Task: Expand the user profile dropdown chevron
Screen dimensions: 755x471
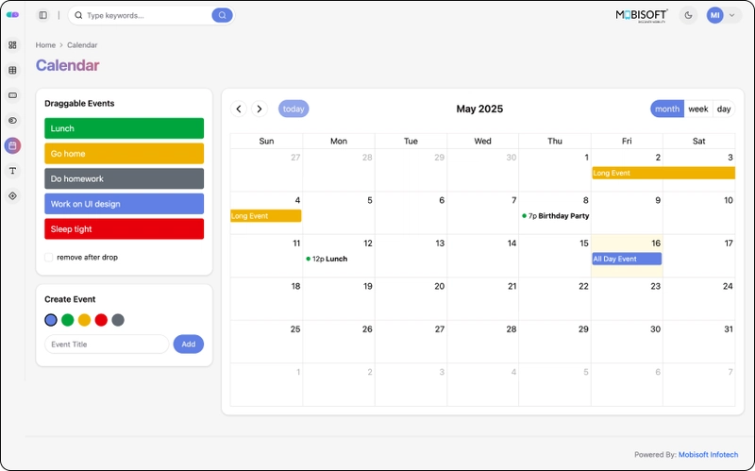Action: pos(732,15)
